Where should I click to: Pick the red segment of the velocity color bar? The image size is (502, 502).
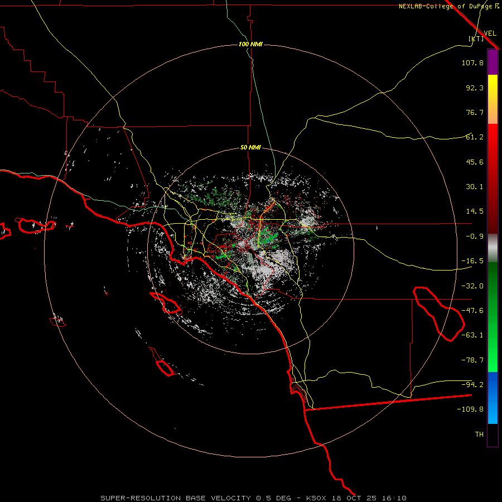click(x=493, y=178)
